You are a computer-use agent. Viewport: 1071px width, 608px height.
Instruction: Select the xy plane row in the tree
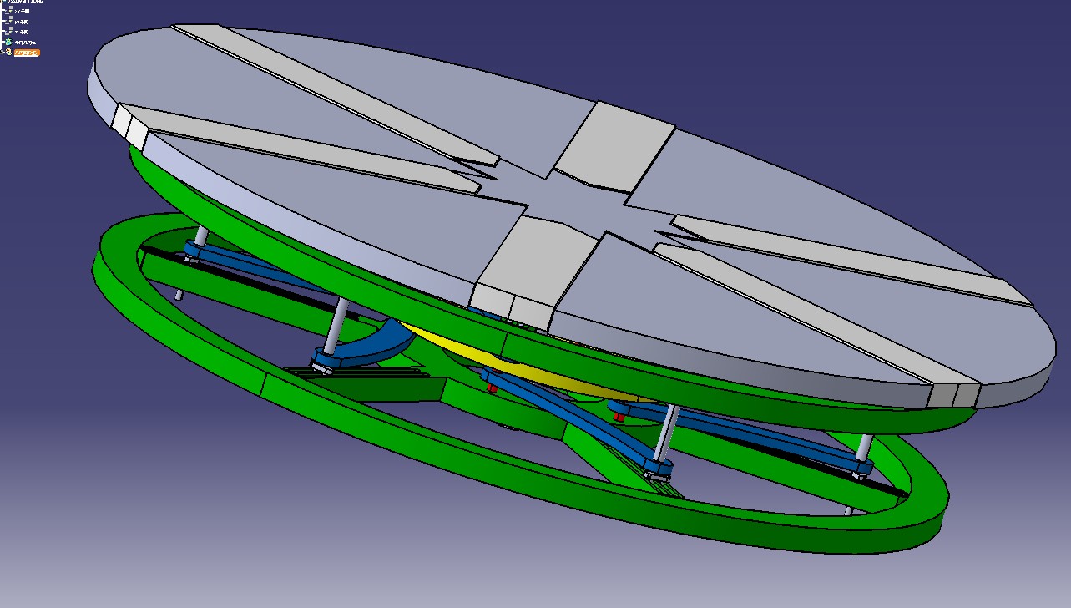[x=18, y=11]
